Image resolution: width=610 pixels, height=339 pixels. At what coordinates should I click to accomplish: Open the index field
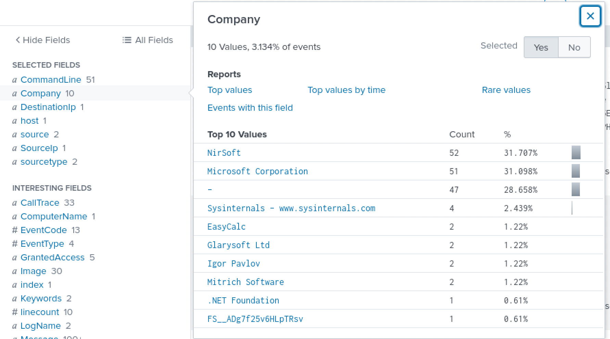tap(32, 285)
